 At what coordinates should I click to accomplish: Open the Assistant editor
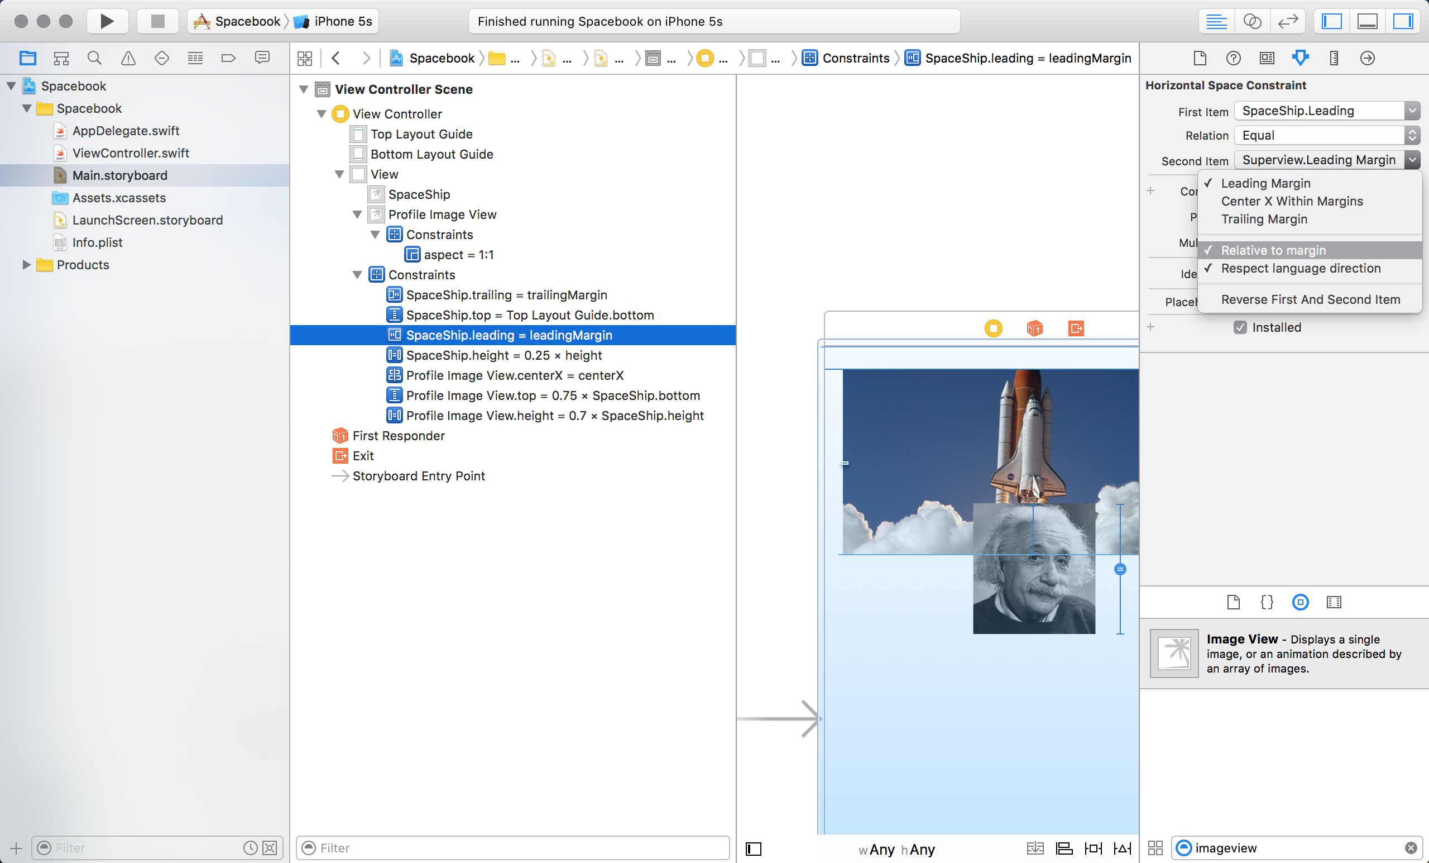[x=1252, y=21]
